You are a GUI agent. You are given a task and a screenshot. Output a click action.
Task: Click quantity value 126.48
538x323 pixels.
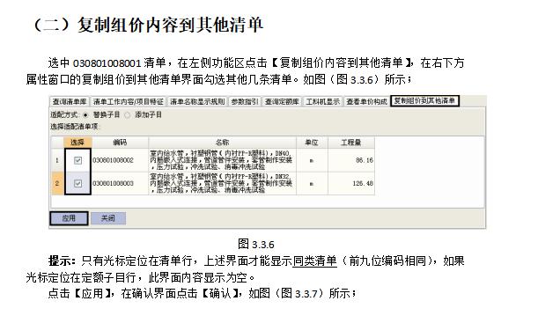coord(363,183)
